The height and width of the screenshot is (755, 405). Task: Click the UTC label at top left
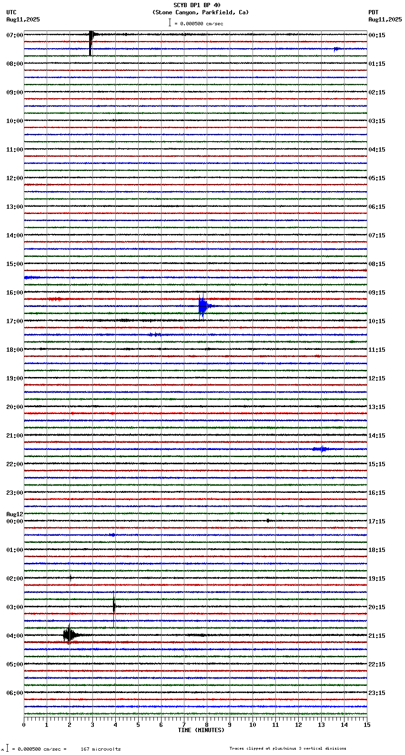(11, 12)
